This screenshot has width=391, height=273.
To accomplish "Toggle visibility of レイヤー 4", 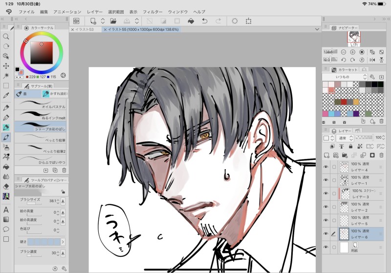I will coord(326,167).
